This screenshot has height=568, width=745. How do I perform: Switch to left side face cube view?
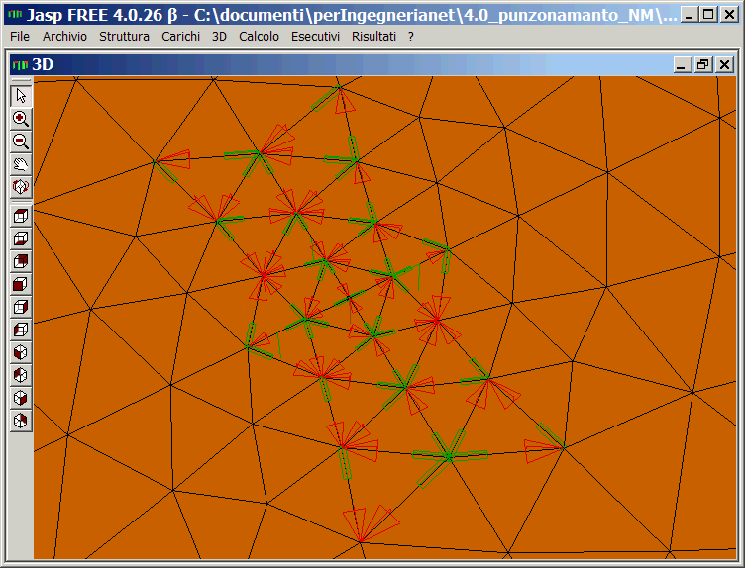(x=21, y=330)
